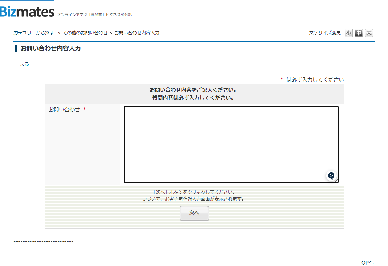Image resolution: width=388 pixels, height=266 pixels.
Task: Click the form header instruction row
Action: [194, 94]
